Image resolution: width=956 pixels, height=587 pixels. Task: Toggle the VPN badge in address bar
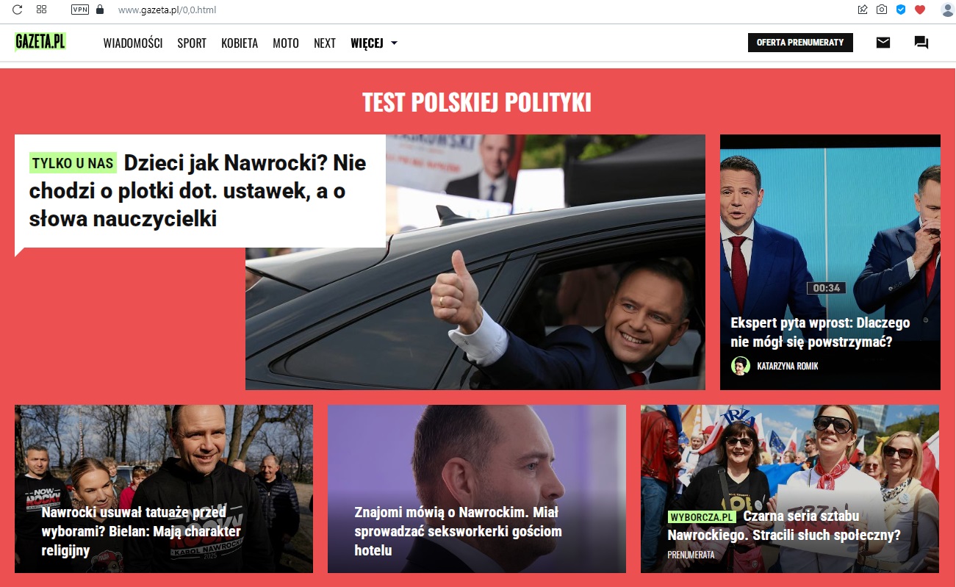coord(79,10)
